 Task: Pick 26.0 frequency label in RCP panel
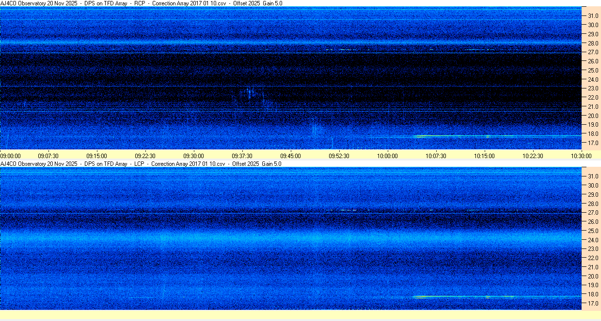click(x=593, y=61)
